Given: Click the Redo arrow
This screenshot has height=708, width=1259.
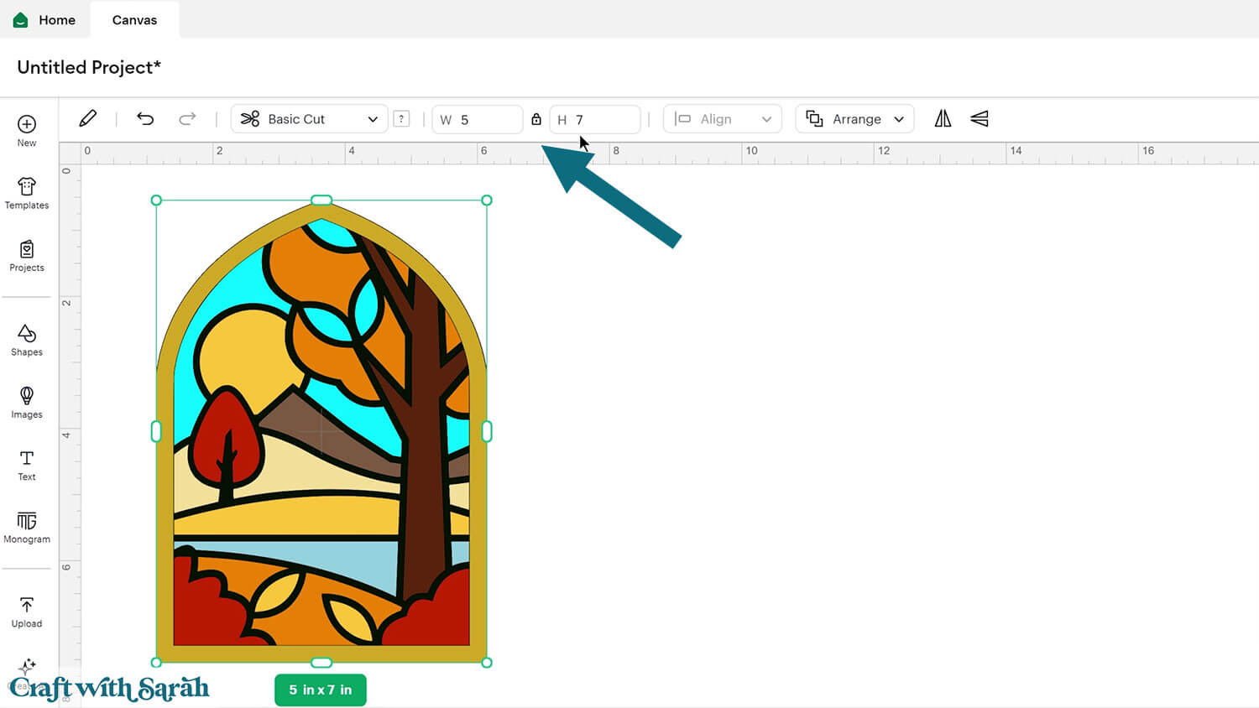Looking at the screenshot, I should click(x=187, y=118).
